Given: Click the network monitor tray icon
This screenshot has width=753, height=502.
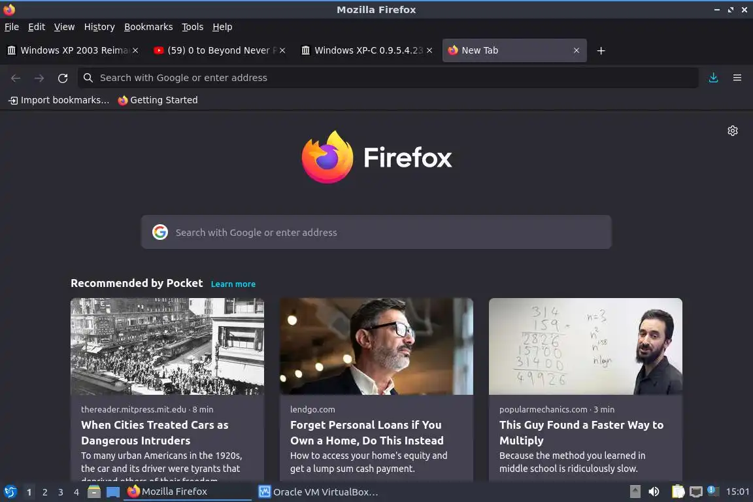Looking at the screenshot, I should [x=695, y=492].
